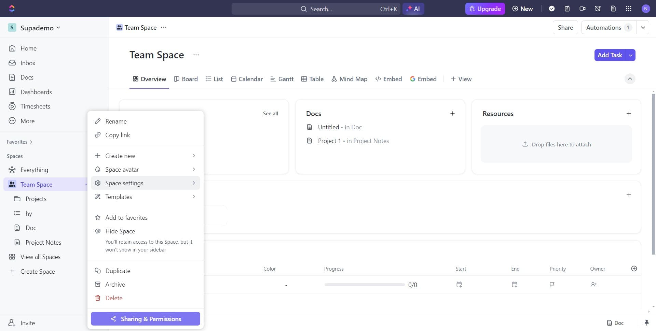Image resolution: width=656 pixels, height=331 pixels.
Task: Click the Upgrade button
Action: pos(485,9)
